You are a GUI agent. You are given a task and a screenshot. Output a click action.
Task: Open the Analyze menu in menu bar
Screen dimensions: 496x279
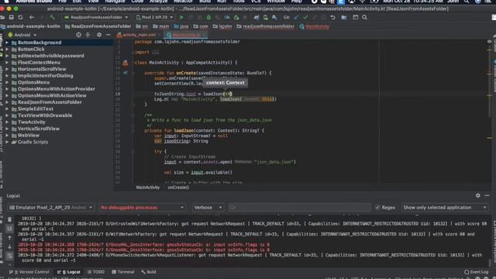tap(158, 2)
